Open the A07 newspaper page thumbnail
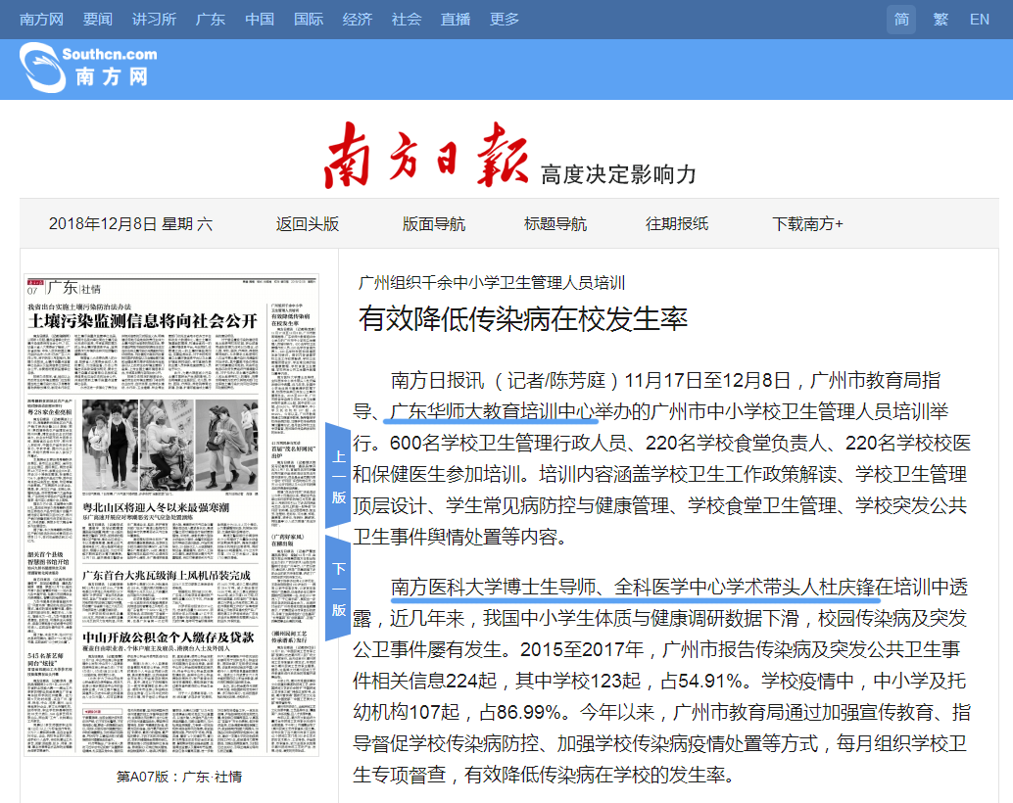The image size is (1013, 803). point(171,515)
